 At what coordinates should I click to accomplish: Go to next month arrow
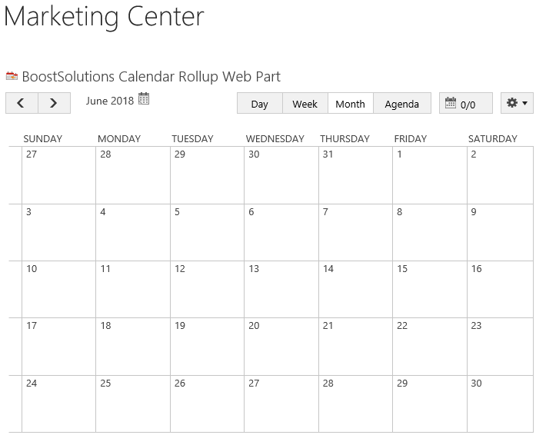click(x=54, y=103)
